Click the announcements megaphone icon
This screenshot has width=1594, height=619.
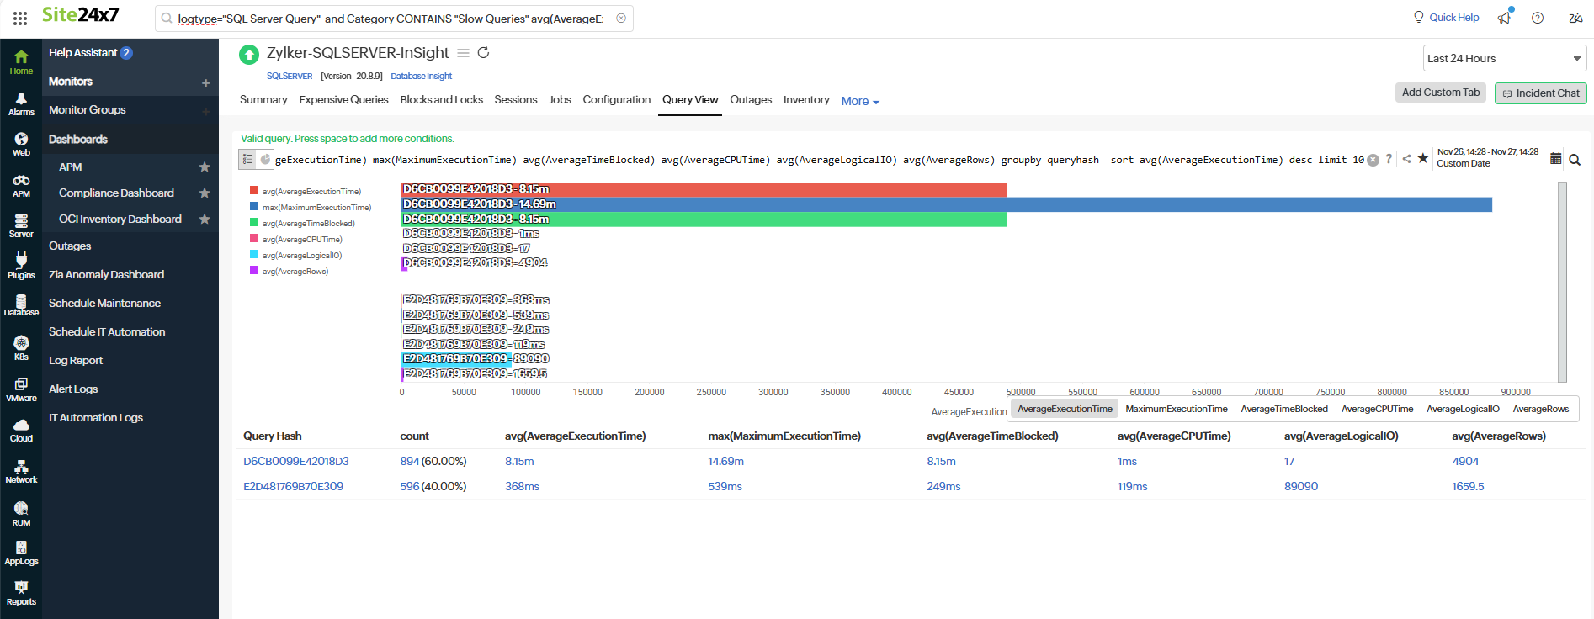(x=1504, y=17)
